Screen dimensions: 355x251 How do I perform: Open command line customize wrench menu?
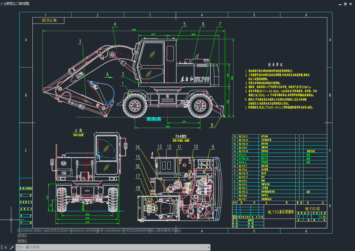[12, 248]
